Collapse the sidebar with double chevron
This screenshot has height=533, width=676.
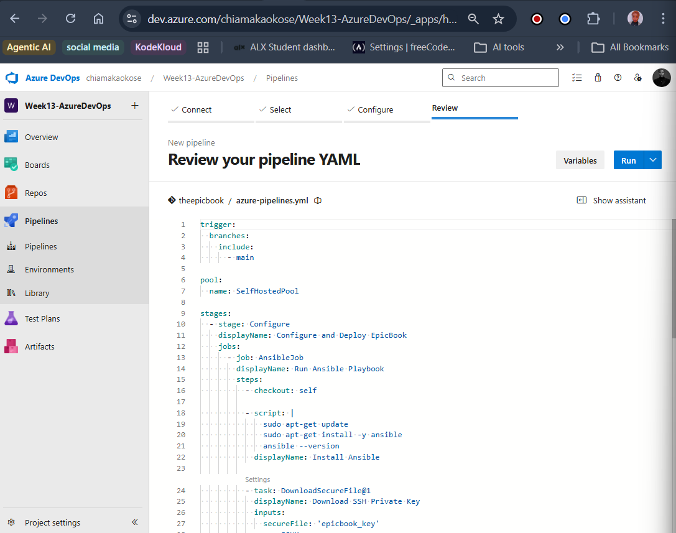(x=134, y=522)
